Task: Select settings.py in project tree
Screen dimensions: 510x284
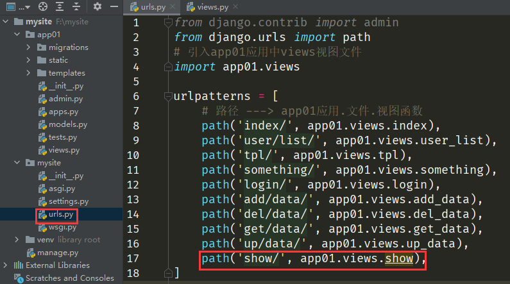Action: click(69, 201)
